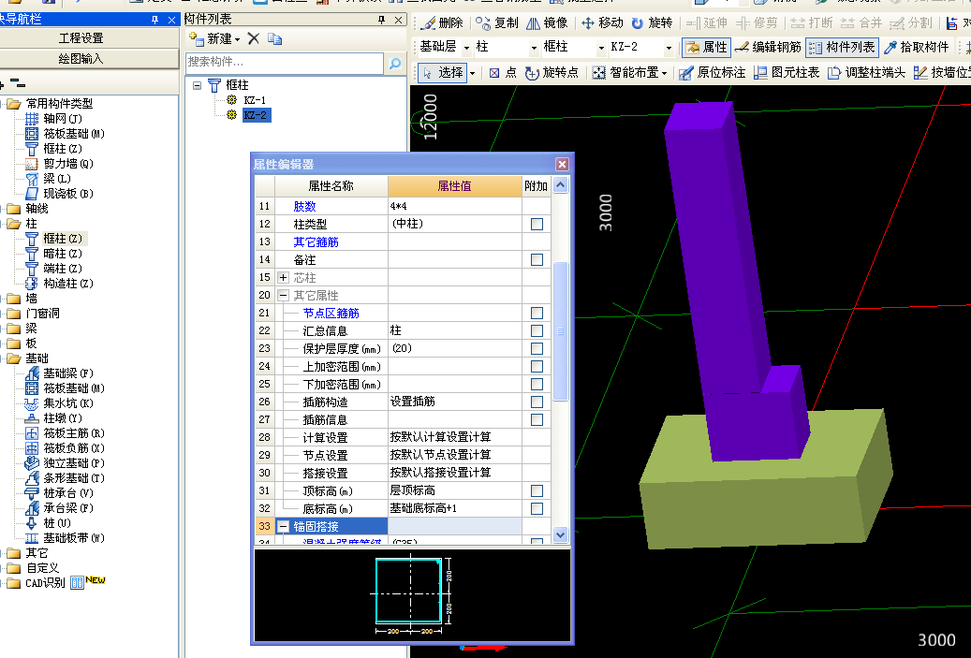Click the 复制 (copy) tool
Screen dimensions: 971x658
pyautogui.click(x=496, y=22)
